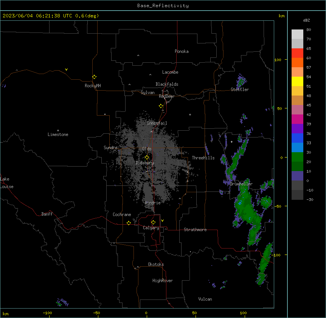Screen dimensions: 326x318
Task: Click the HighRiver town label
Action: 163,281
